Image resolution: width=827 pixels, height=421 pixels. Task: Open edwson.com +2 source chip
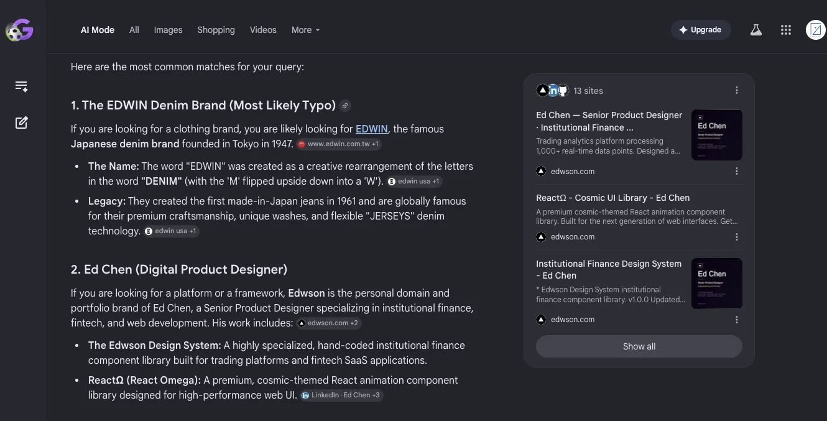coord(328,323)
